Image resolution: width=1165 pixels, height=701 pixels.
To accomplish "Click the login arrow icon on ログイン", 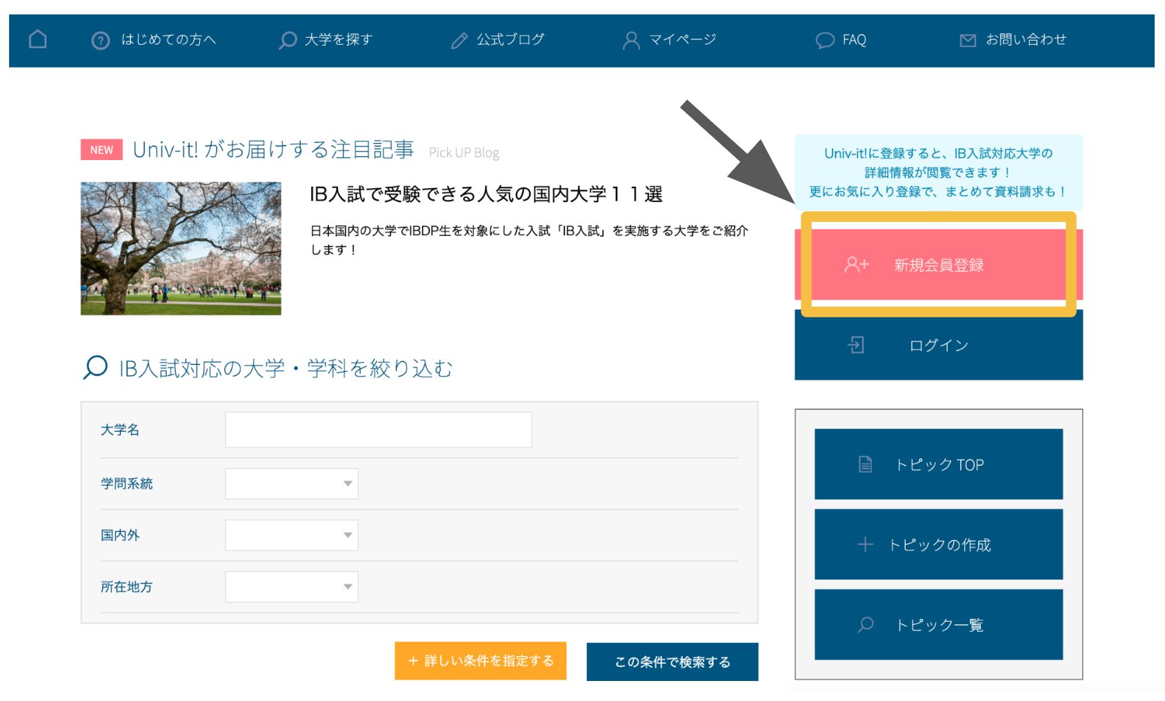I will [x=856, y=345].
